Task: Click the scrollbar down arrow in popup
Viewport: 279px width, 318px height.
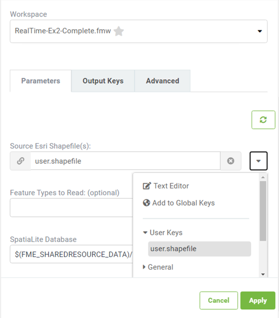Action: [x=263, y=274]
